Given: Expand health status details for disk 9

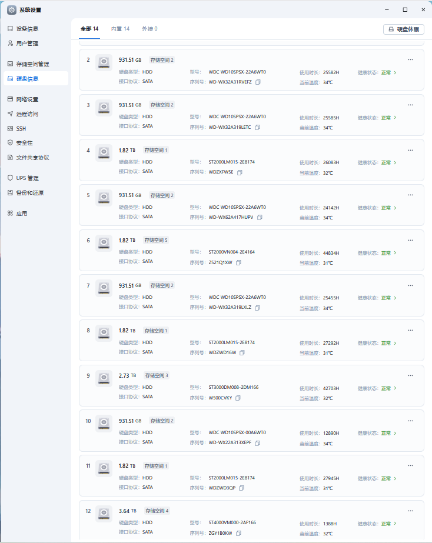Looking at the screenshot, I should (388, 388).
